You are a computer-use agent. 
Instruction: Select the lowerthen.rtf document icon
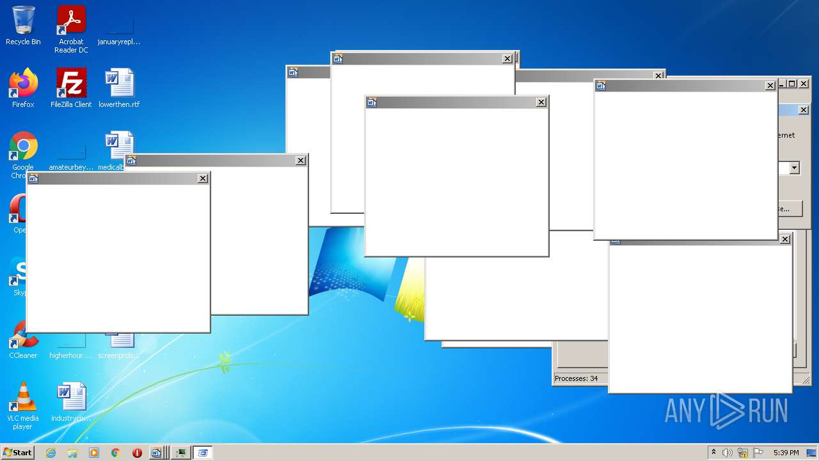[119, 88]
